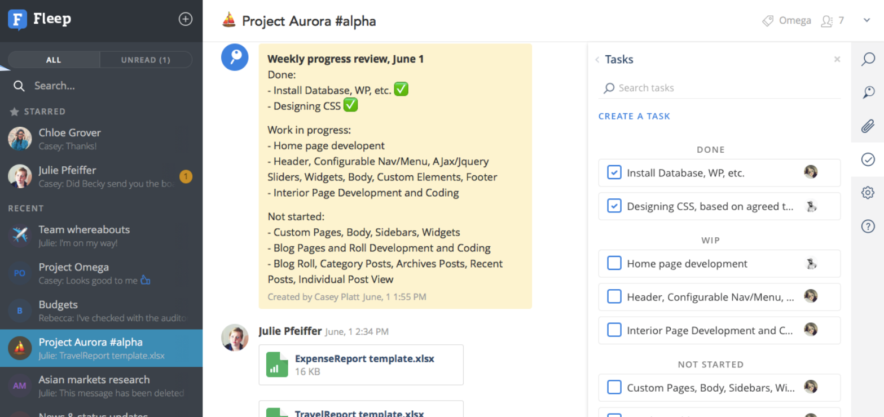
Task: Click the AM avatar for Asian markets
Action: click(20, 385)
